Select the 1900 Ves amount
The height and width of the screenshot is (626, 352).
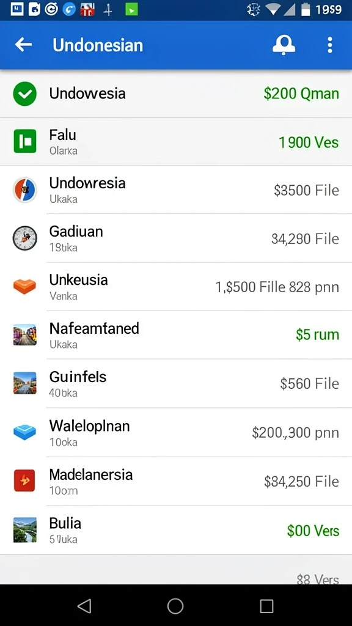[x=309, y=142]
